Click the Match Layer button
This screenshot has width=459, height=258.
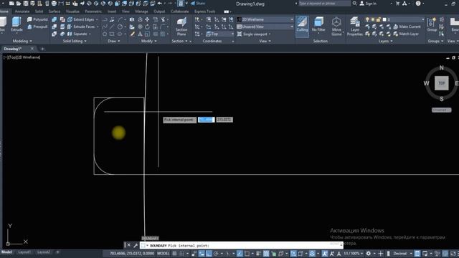click(x=406, y=34)
